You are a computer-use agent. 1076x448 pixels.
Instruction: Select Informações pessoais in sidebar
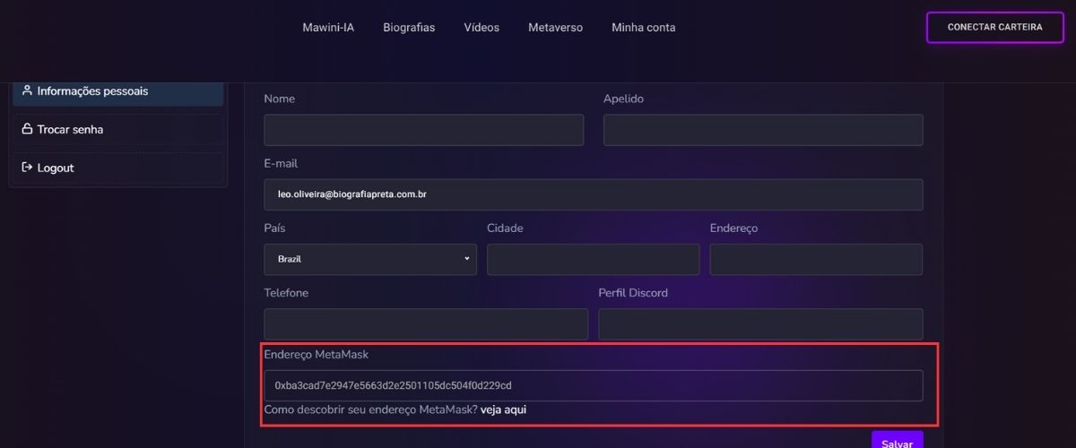pos(118,91)
